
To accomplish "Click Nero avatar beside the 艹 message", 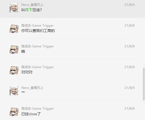I will point(14,91).
